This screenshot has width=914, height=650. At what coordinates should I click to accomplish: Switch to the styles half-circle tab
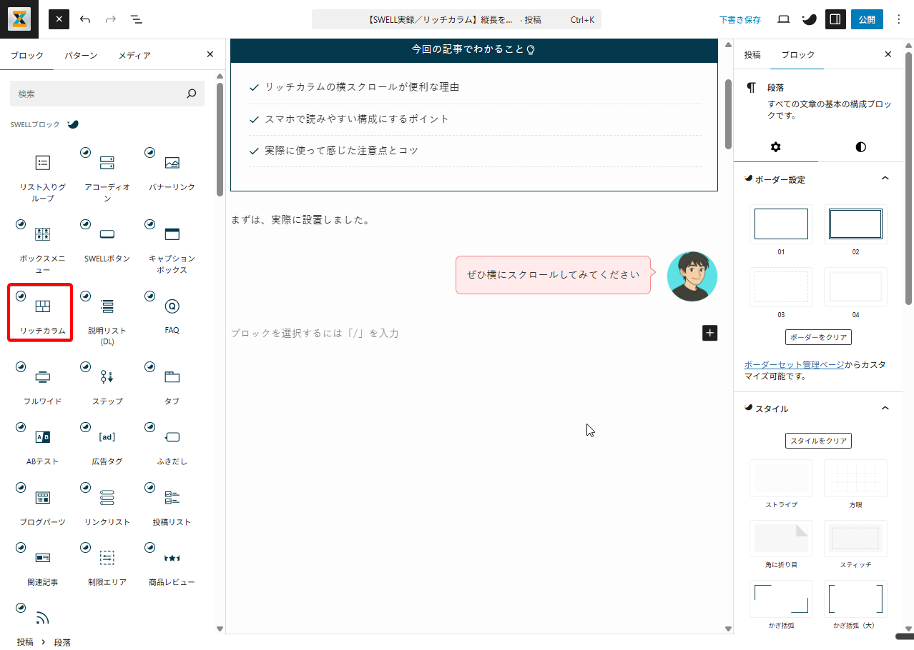click(860, 147)
